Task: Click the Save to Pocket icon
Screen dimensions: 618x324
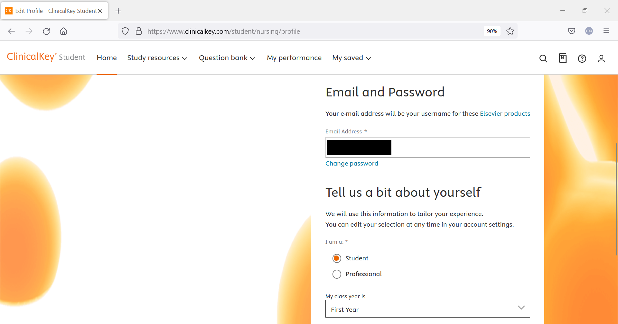Action: point(572,31)
